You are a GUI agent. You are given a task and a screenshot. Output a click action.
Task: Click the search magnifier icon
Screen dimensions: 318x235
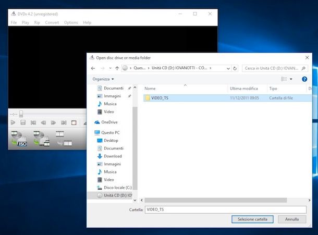tap(303, 68)
